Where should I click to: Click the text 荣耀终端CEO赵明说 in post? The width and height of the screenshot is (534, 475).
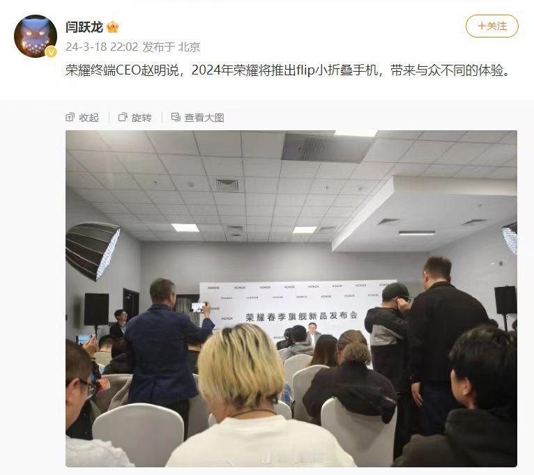(122, 70)
